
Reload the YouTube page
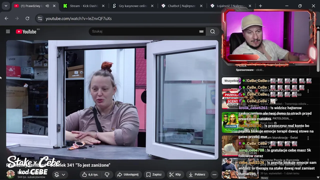(x=27, y=18)
